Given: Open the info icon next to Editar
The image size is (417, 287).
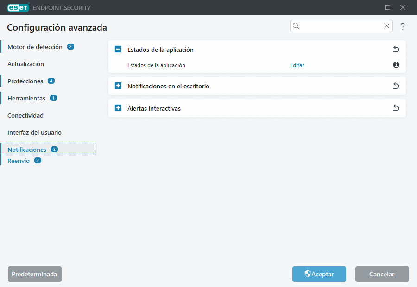Looking at the screenshot, I should click(x=396, y=65).
